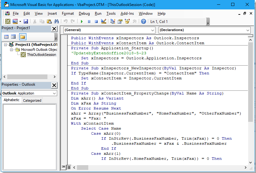The width and height of the screenshot is (256, 173).
Task: Collapse the Project1 (VbaProject.OTM) tree node
Action: [x=6, y=45]
